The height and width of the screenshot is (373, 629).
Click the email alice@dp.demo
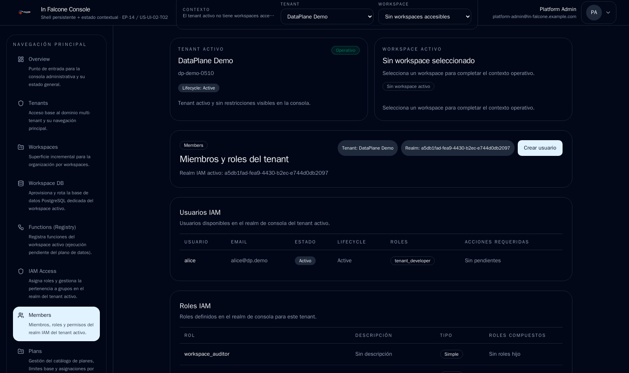click(249, 261)
